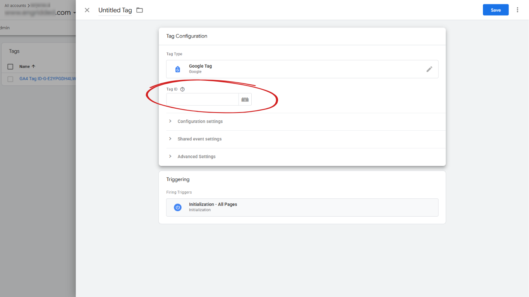
Task: Dismiss the tag editor with the X
Action: pos(87,10)
